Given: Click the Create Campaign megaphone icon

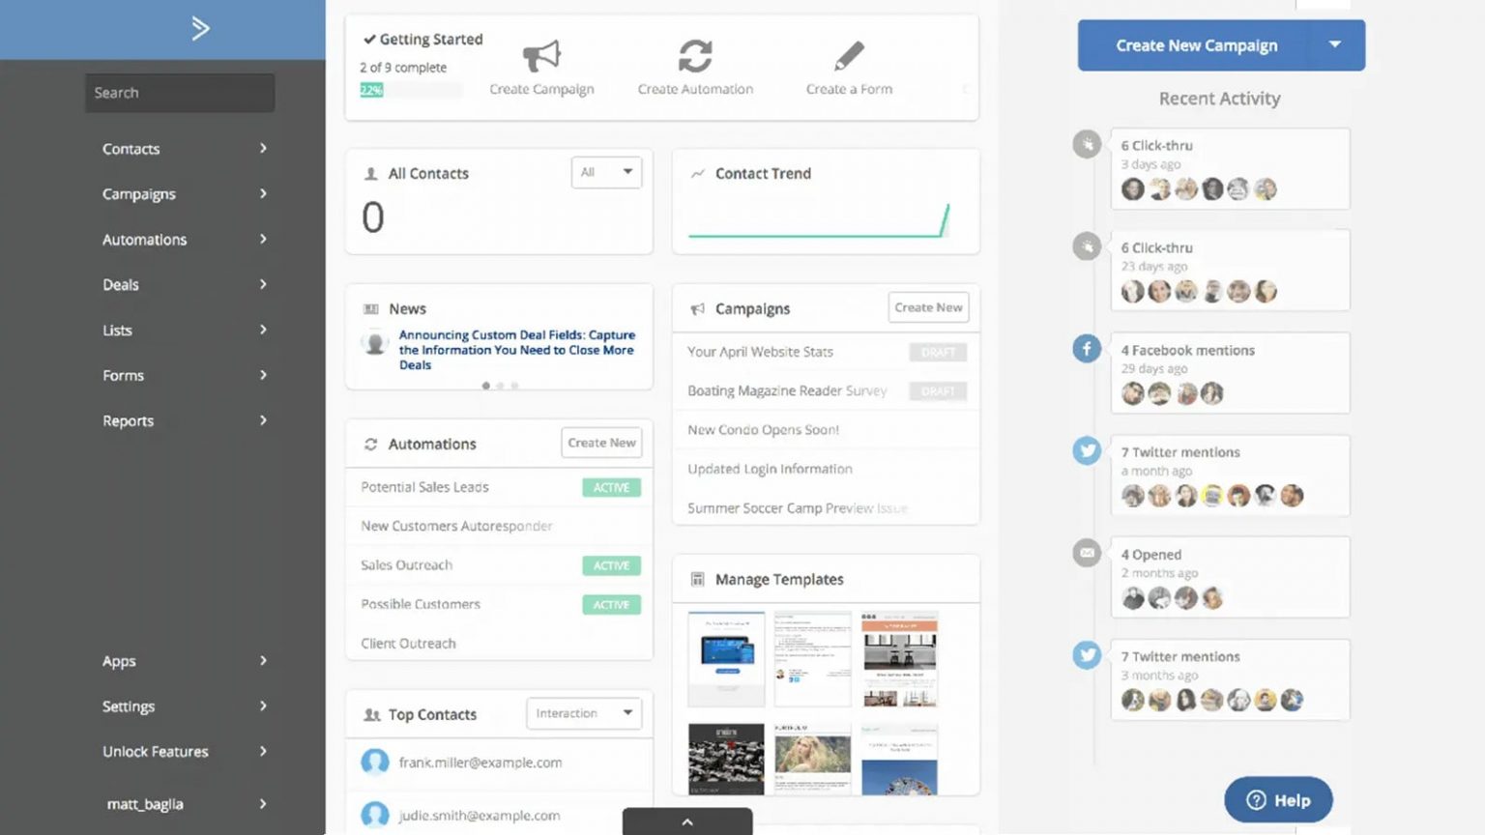Looking at the screenshot, I should coord(541,56).
